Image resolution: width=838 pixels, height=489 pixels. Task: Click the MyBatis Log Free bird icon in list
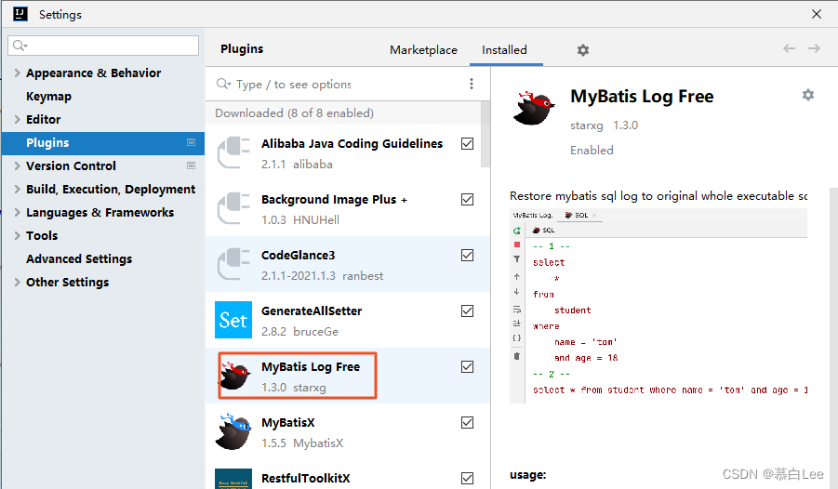(x=235, y=376)
